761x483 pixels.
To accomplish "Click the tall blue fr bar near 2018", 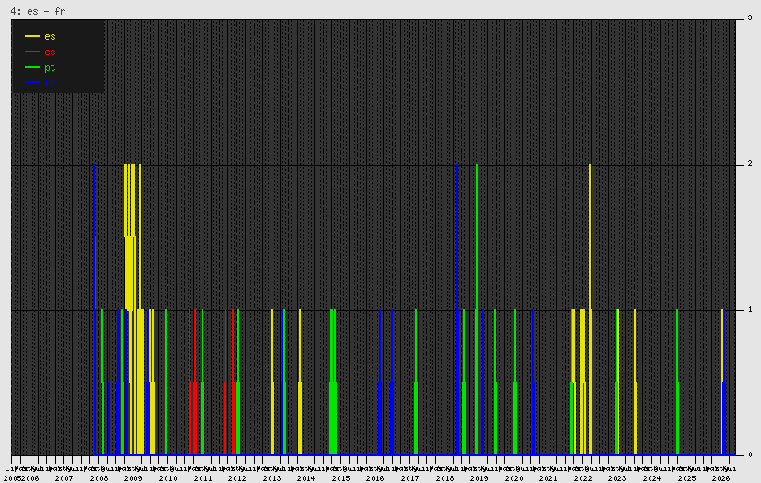I will pos(457,309).
